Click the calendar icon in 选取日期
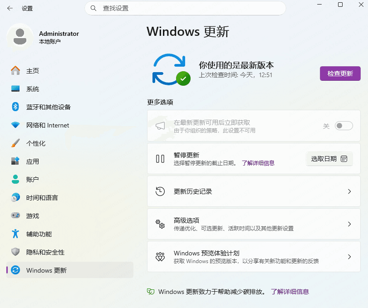Viewport: 368px width, 308px height. tap(344, 159)
